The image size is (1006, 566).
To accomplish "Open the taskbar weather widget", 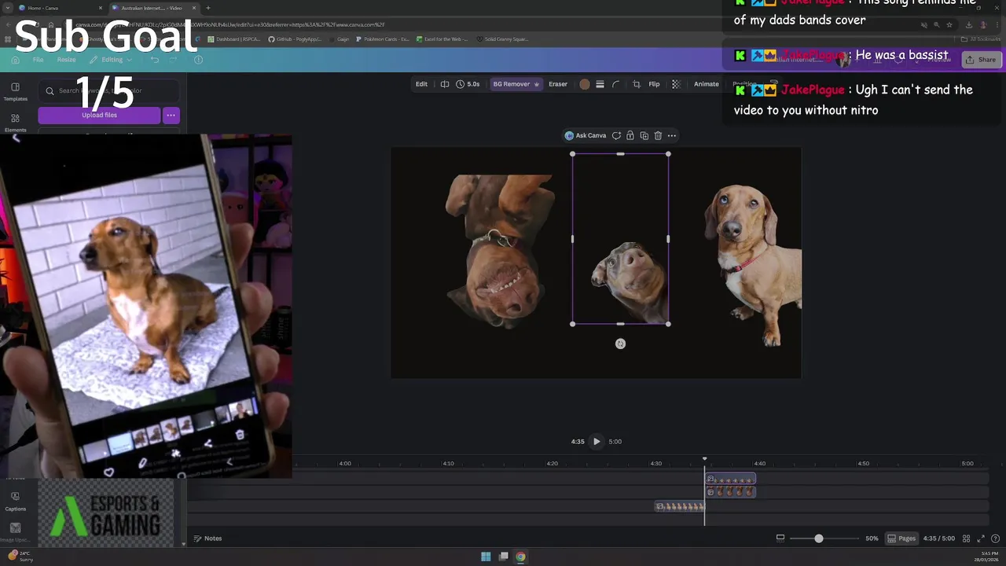I will (x=20, y=557).
